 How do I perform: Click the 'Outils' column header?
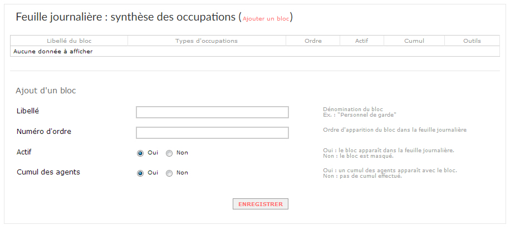(x=472, y=41)
